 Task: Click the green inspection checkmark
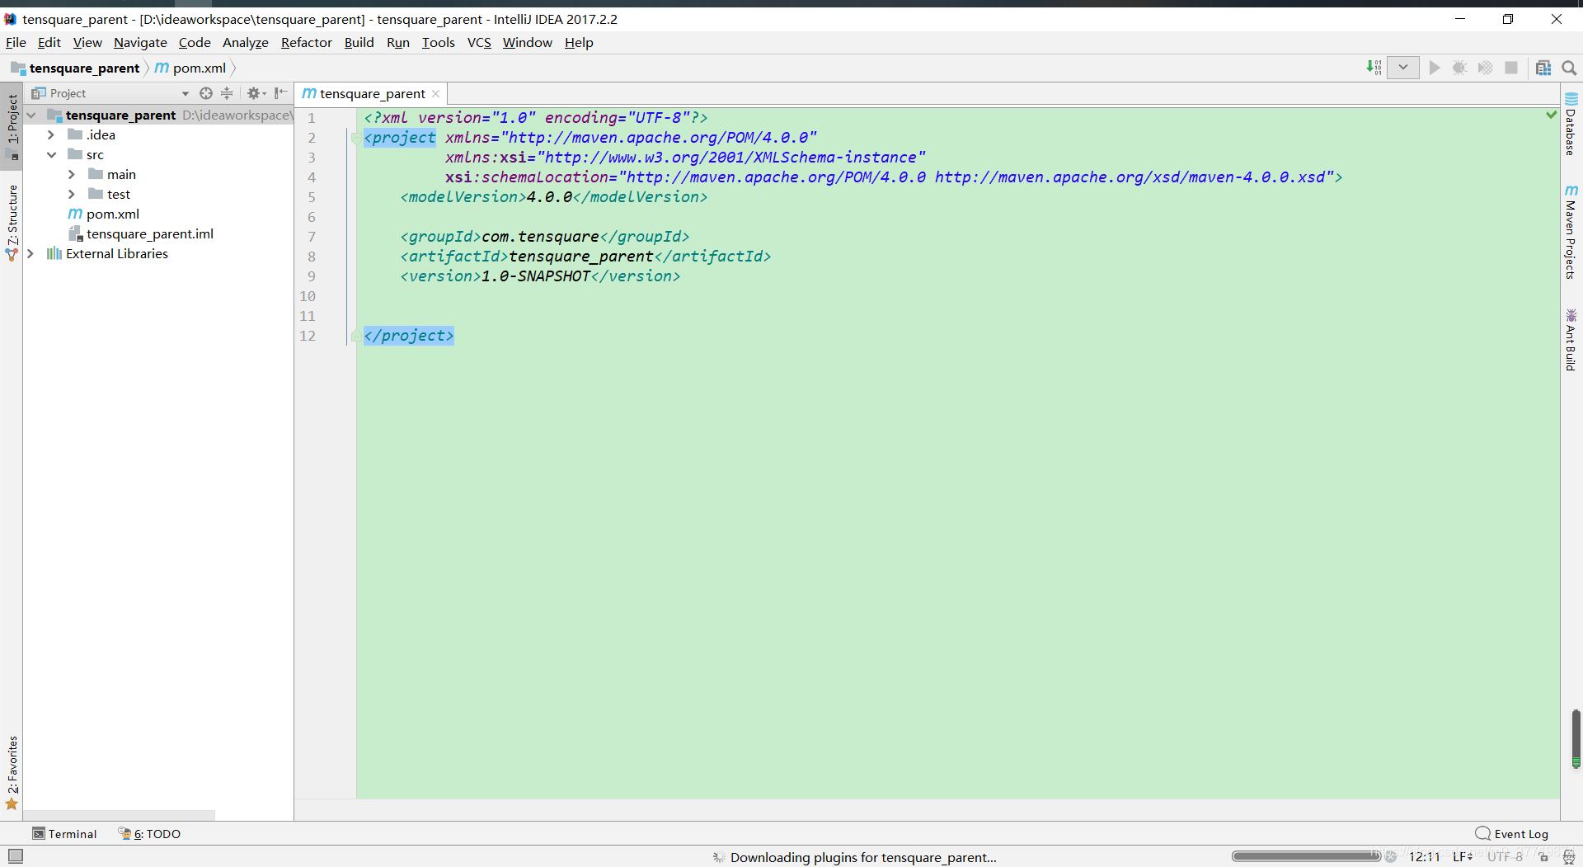1551,115
